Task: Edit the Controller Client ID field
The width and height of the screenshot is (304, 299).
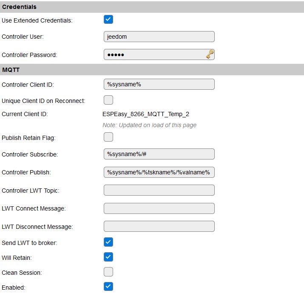Action: click(x=159, y=84)
